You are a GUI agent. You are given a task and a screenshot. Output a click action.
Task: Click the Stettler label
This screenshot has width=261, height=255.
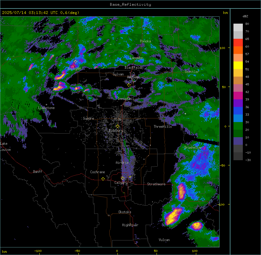192,72
